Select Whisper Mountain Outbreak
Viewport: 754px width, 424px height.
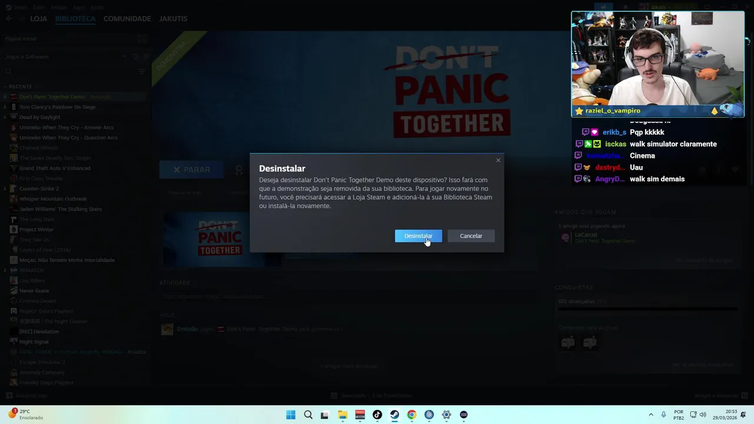click(53, 199)
